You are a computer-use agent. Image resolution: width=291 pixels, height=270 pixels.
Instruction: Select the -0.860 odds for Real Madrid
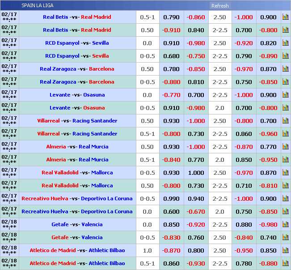pos(196,17)
